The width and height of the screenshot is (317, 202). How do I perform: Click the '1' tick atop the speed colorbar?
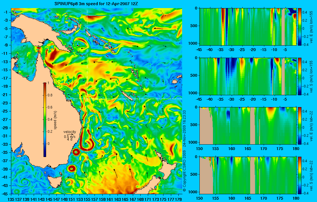tap(48, 83)
